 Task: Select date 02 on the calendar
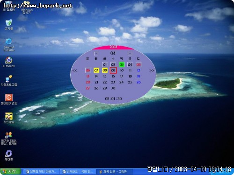coord(113,64)
